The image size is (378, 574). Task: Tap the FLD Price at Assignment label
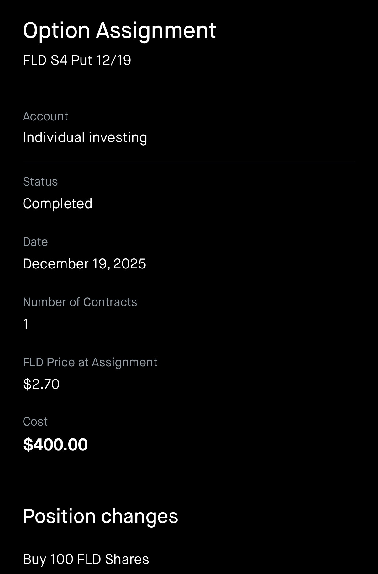(x=90, y=362)
